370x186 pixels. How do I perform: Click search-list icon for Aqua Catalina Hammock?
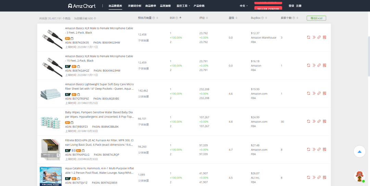324,177
